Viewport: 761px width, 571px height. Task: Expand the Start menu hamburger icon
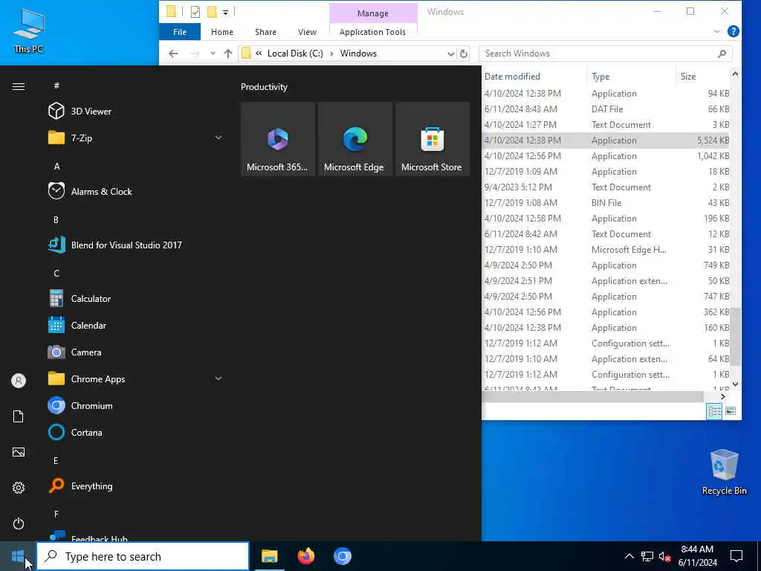[19, 86]
